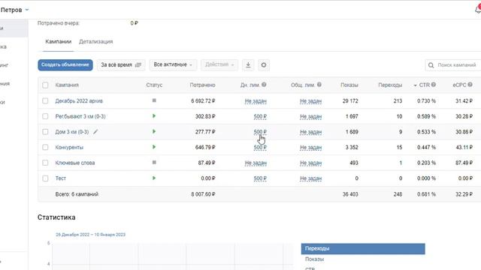
Task: Click the download statistics icon
Action: pos(248,65)
